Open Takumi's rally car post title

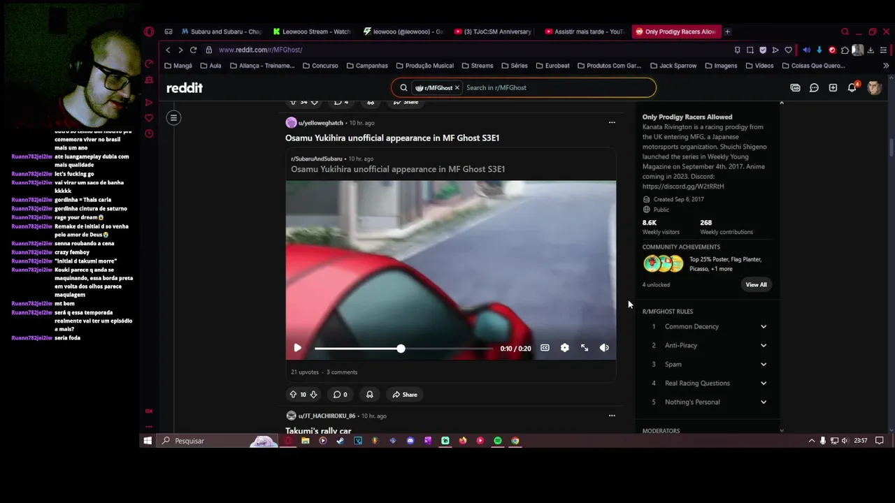[x=318, y=430]
